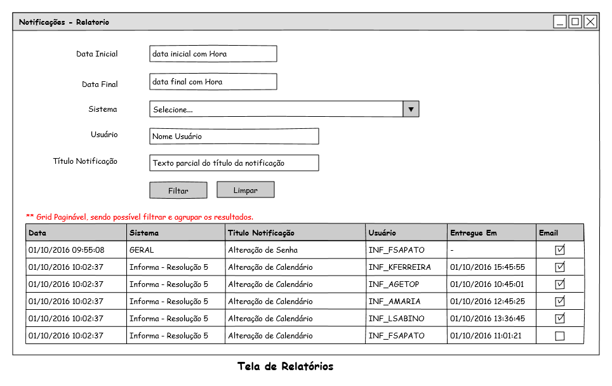The image size is (612, 386).
Task: Select the Sistema 'Selecione...' combo box
Action: (x=276, y=109)
